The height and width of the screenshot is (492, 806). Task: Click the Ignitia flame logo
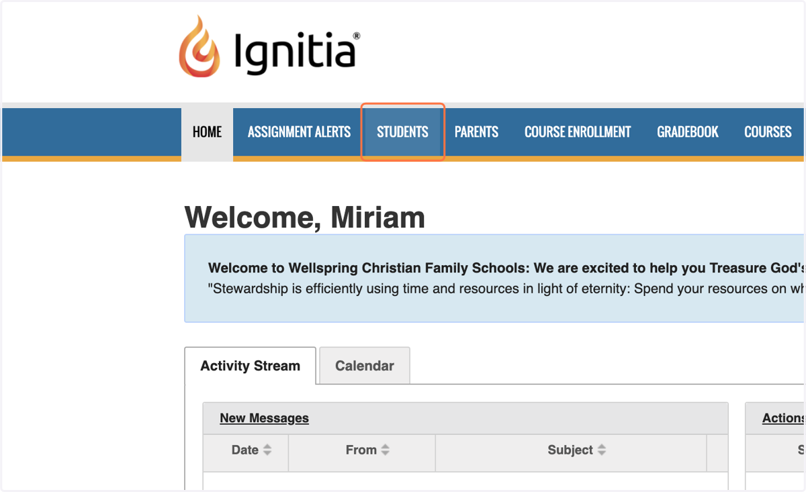199,46
